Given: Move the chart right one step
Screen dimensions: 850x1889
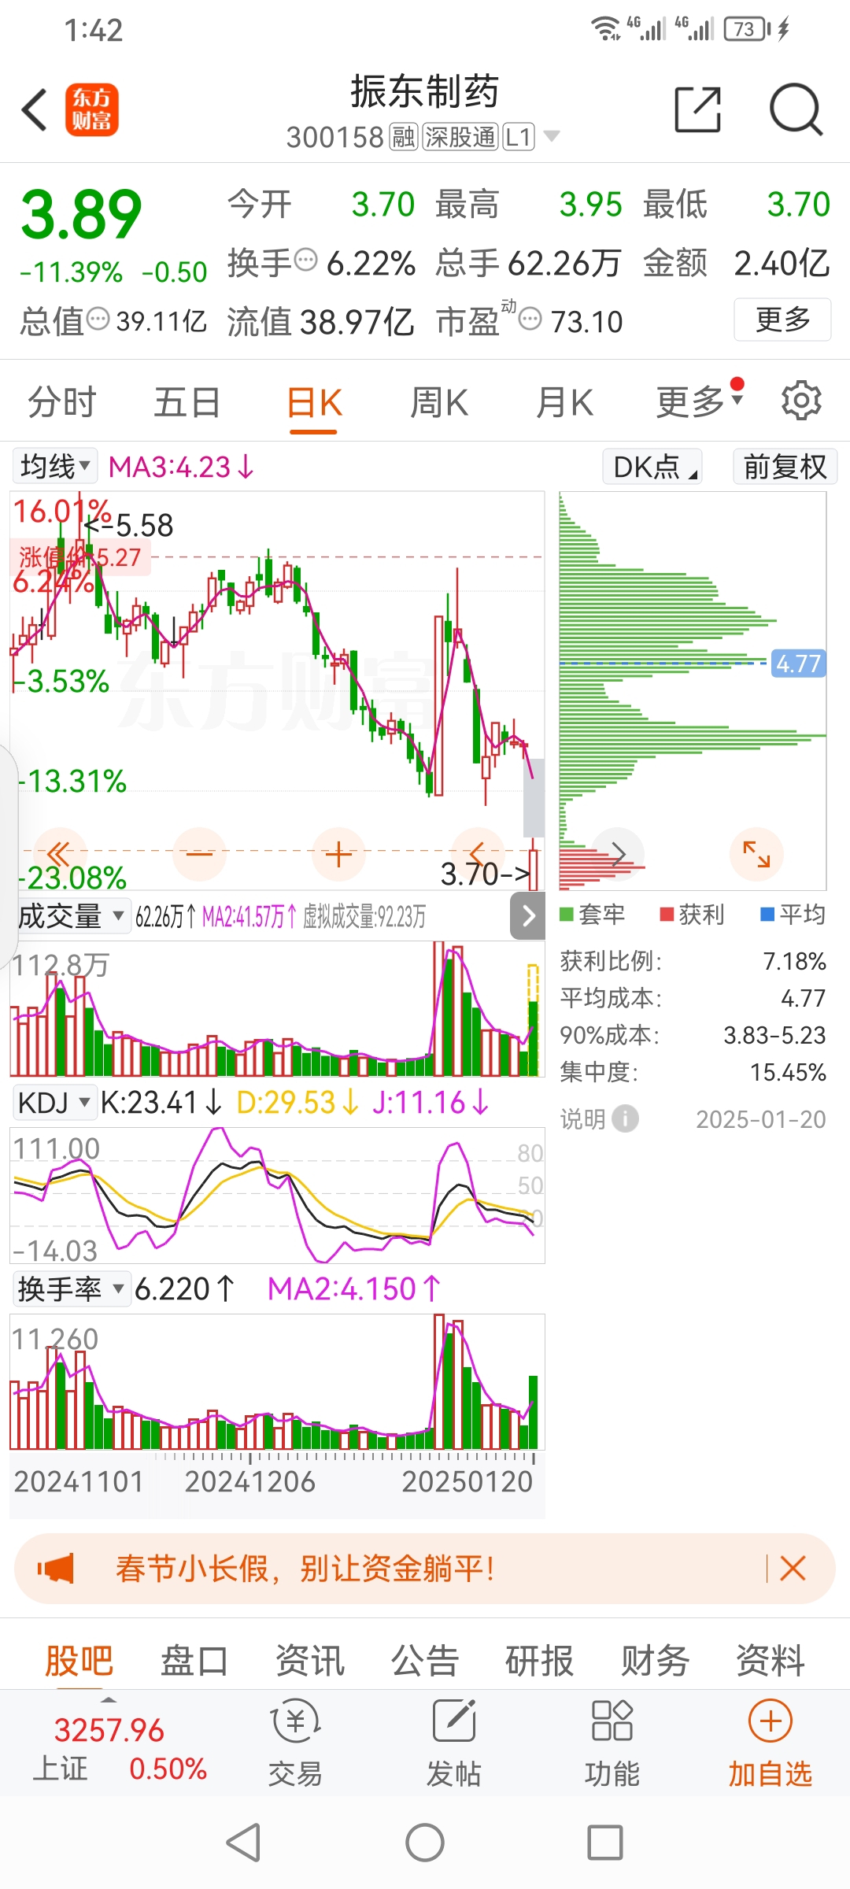Looking at the screenshot, I should pos(618,854).
